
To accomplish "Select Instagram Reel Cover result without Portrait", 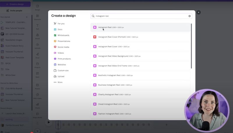I will tap(140, 47).
